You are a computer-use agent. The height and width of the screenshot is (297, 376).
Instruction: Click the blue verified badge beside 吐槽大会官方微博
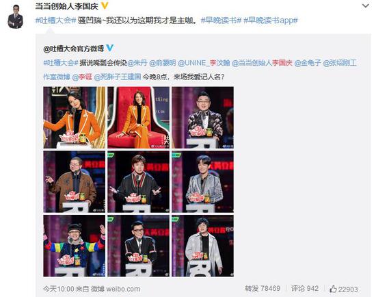click(110, 48)
